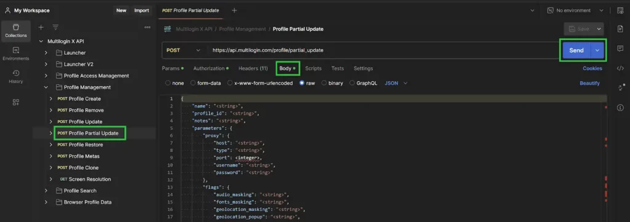Open the Send button dropdown arrow
630x222 pixels.
point(597,50)
